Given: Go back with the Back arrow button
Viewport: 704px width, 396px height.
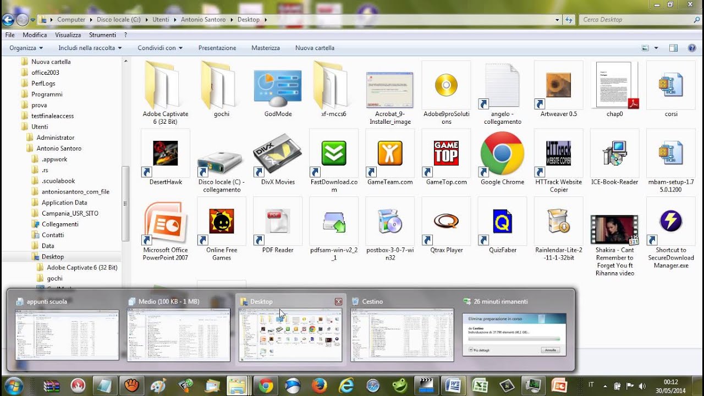Looking at the screenshot, I should (x=8, y=20).
